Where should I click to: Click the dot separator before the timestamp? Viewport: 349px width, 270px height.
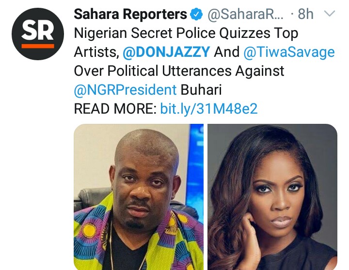click(x=291, y=15)
